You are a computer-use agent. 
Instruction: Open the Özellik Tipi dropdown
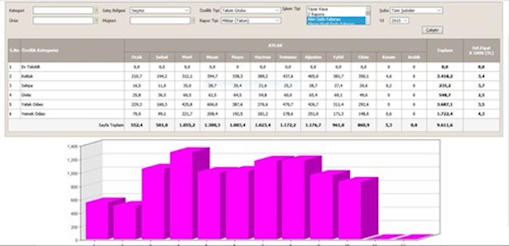[x=250, y=11]
